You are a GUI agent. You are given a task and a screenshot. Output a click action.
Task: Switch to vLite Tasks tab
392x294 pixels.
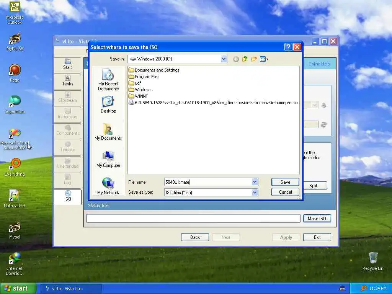click(67, 81)
